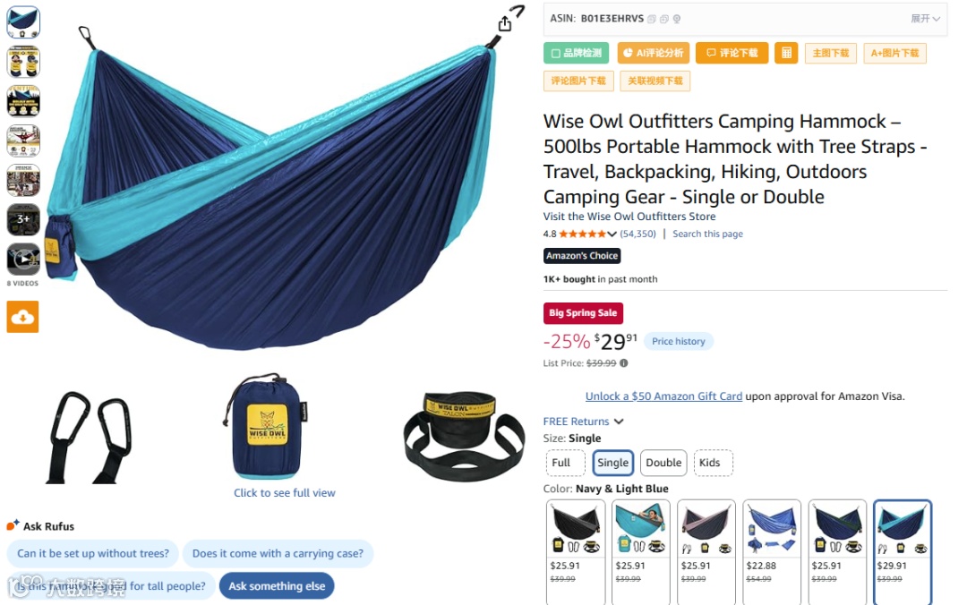Click the info icon beside List Price
The width and height of the screenshot is (967, 605).
point(624,363)
